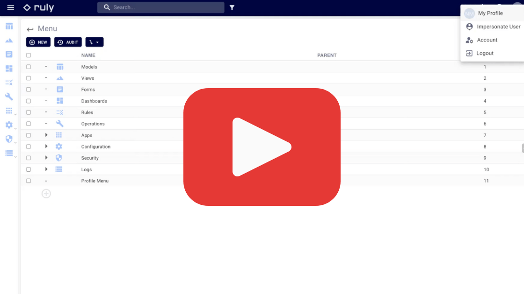The height and width of the screenshot is (294, 524).
Task: Open Models in the left sidebar
Action: (x=9, y=26)
